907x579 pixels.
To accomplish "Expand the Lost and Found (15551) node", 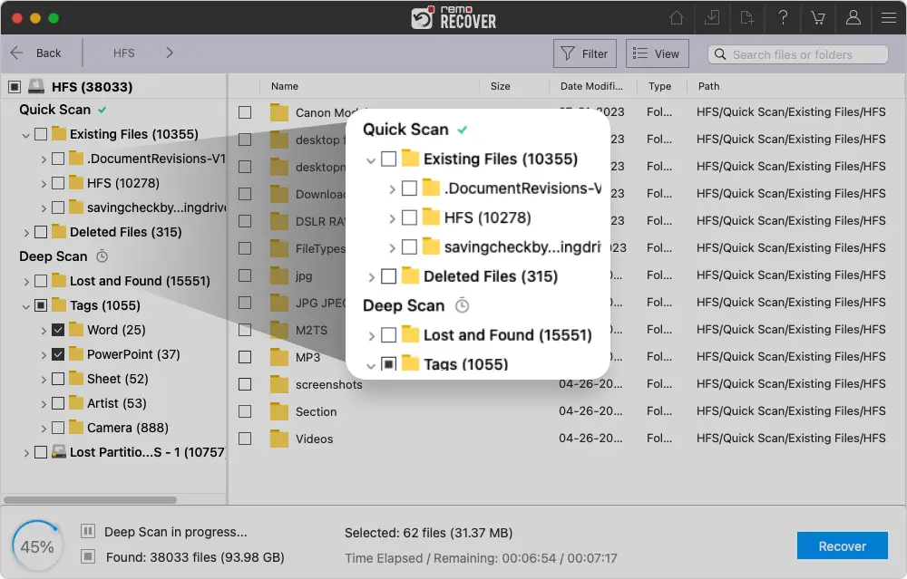I will (28, 281).
